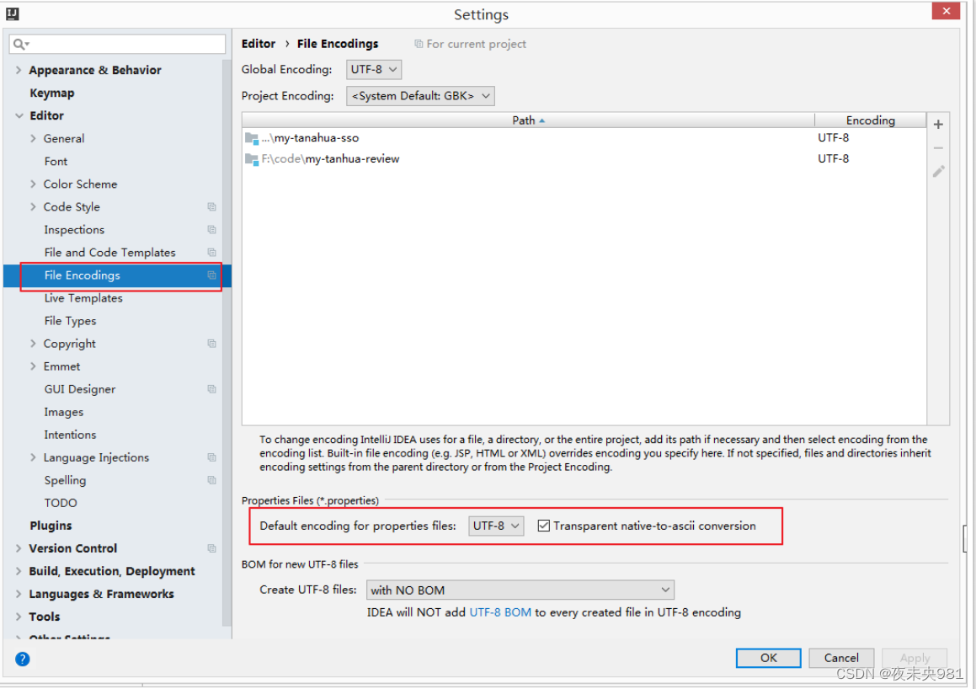The image size is (976, 689).
Task: Open Intentions settings page
Action: click(x=70, y=435)
